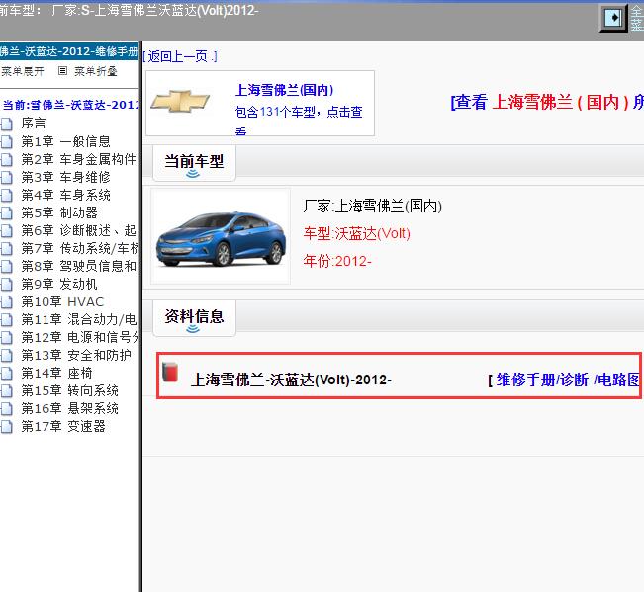Open 第4章 车身系统
The width and height of the screenshot is (644, 592).
click(x=65, y=195)
